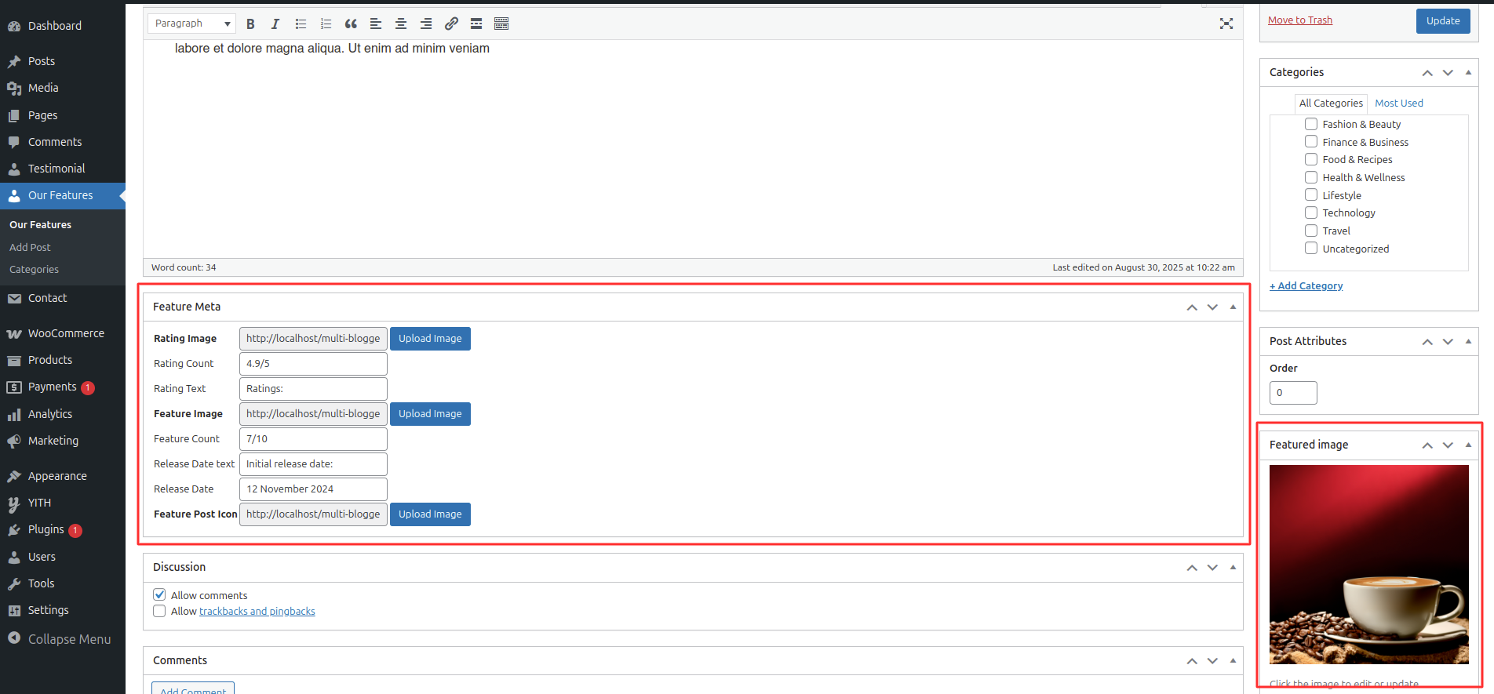Click the Marketing megaphone icon
1494x694 pixels.
tap(14, 441)
